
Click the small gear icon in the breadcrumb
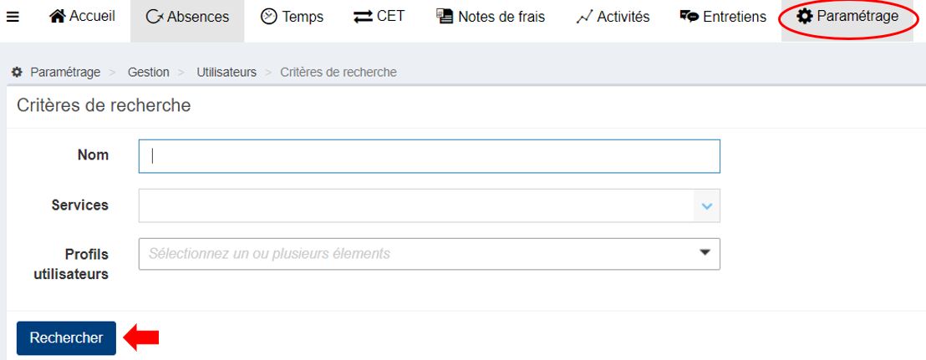[x=17, y=73]
